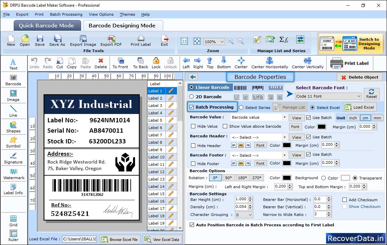Select the Symbol tool
The width and height of the screenshot is (387, 245).
tap(13, 143)
